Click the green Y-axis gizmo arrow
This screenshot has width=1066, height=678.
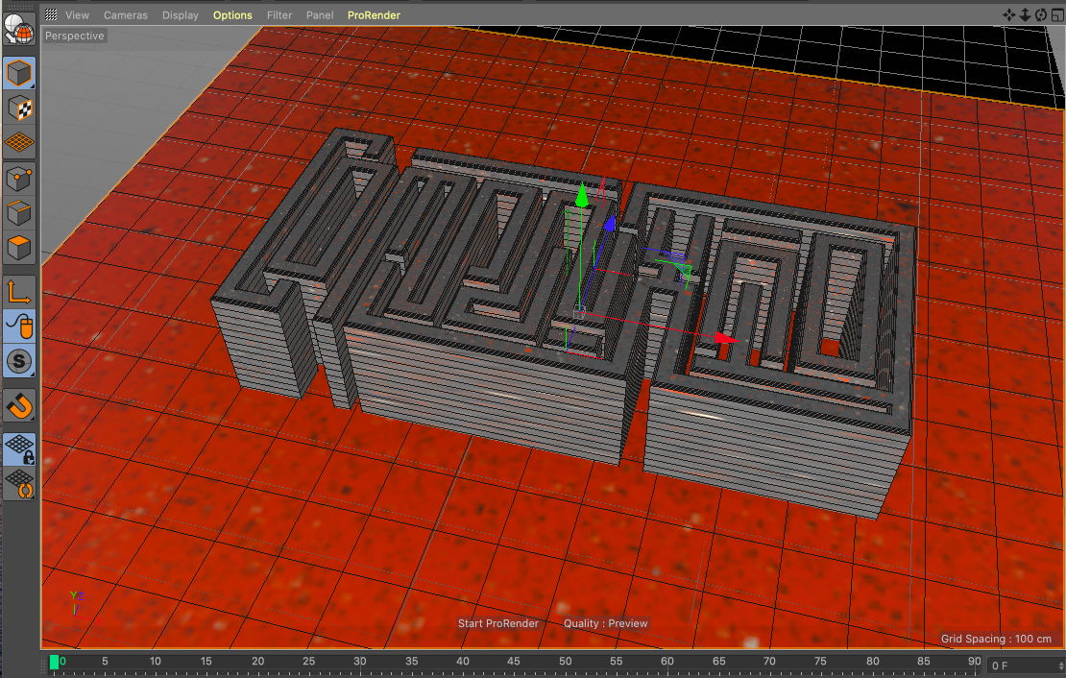tap(581, 195)
